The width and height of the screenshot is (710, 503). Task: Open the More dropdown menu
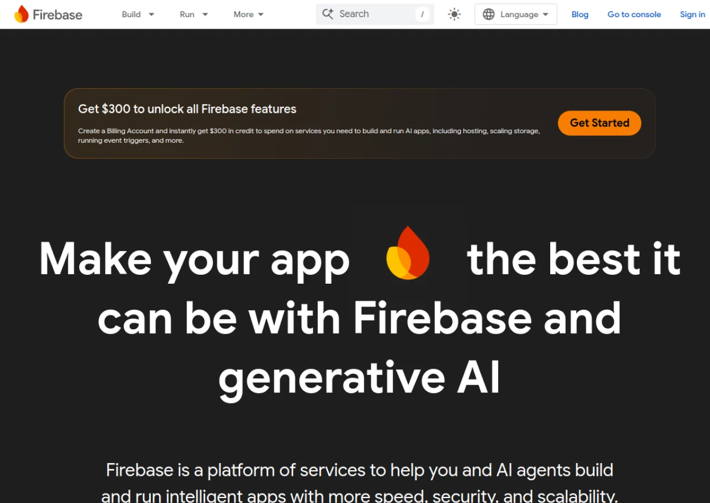coord(248,14)
